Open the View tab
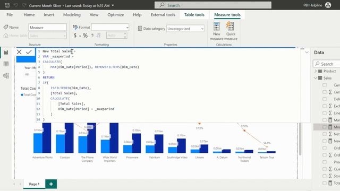340x191 pixels. coord(94,15)
